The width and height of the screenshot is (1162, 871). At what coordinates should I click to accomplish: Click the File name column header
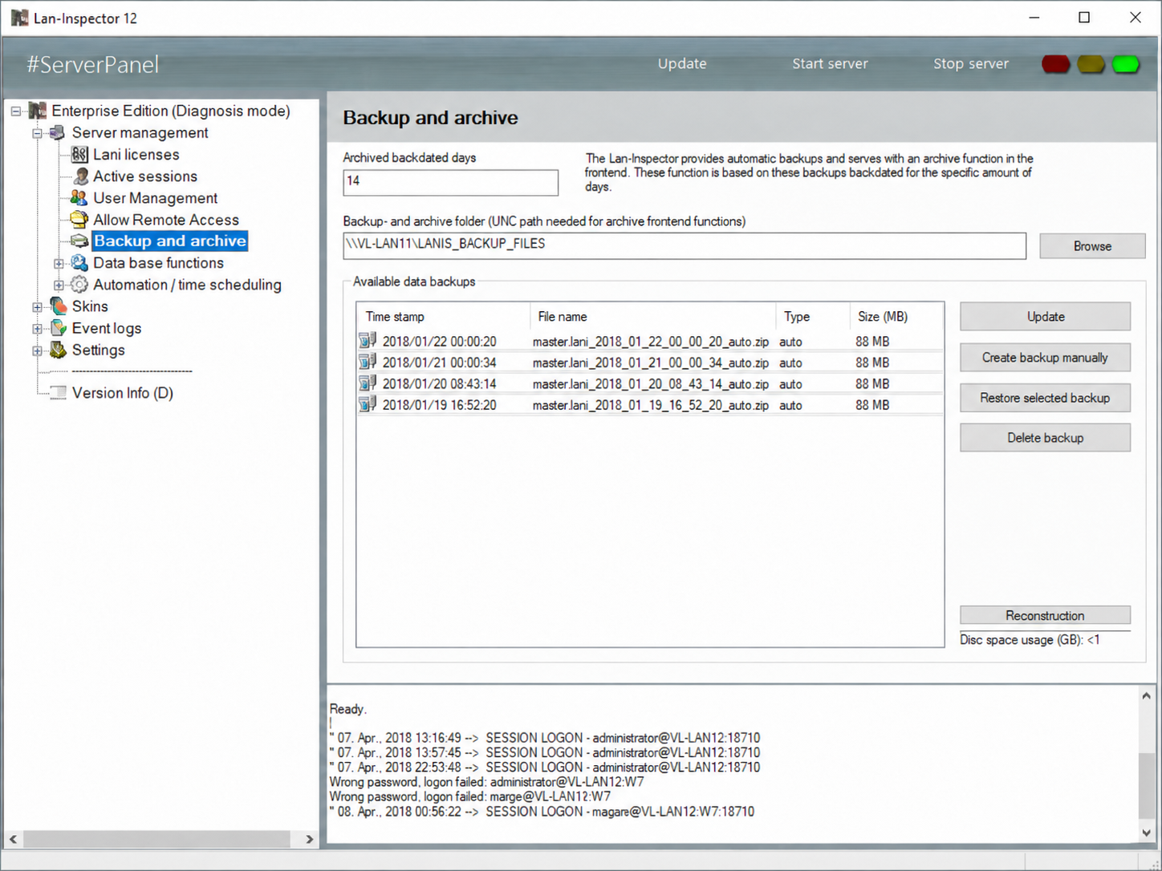point(652,317)
